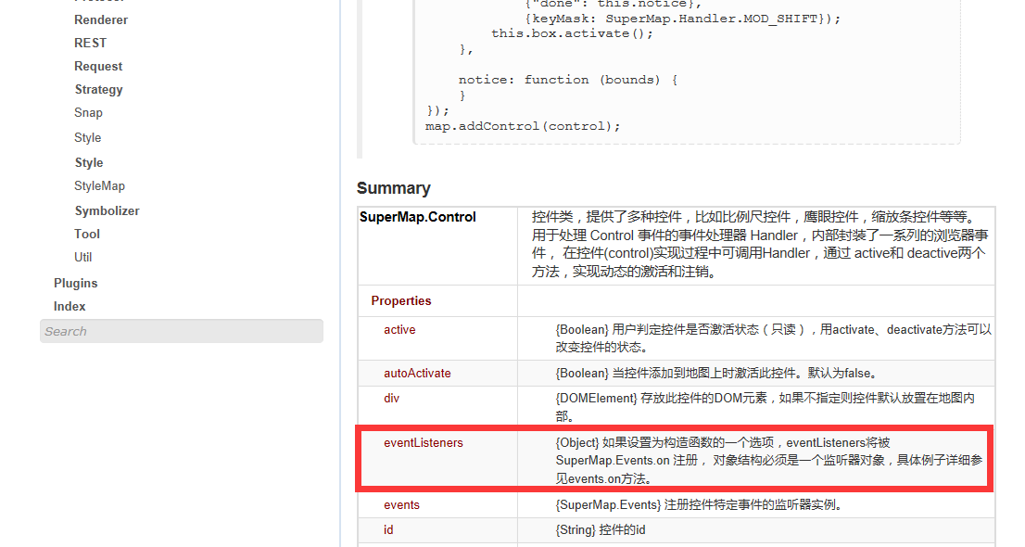Click the active '{Boolean}' description text
The width and height of the screenshot is (1025, 547).
pyautogui.click(x=773, y=338)
